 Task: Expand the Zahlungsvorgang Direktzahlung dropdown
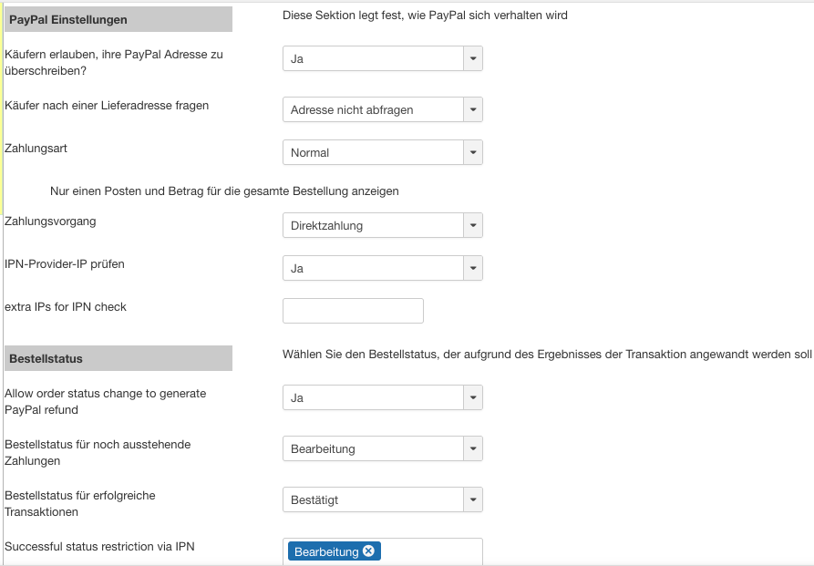pos(382,225)
